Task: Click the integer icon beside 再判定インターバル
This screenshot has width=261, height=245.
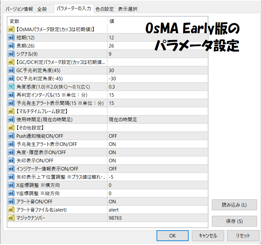Action: (11, 95)
